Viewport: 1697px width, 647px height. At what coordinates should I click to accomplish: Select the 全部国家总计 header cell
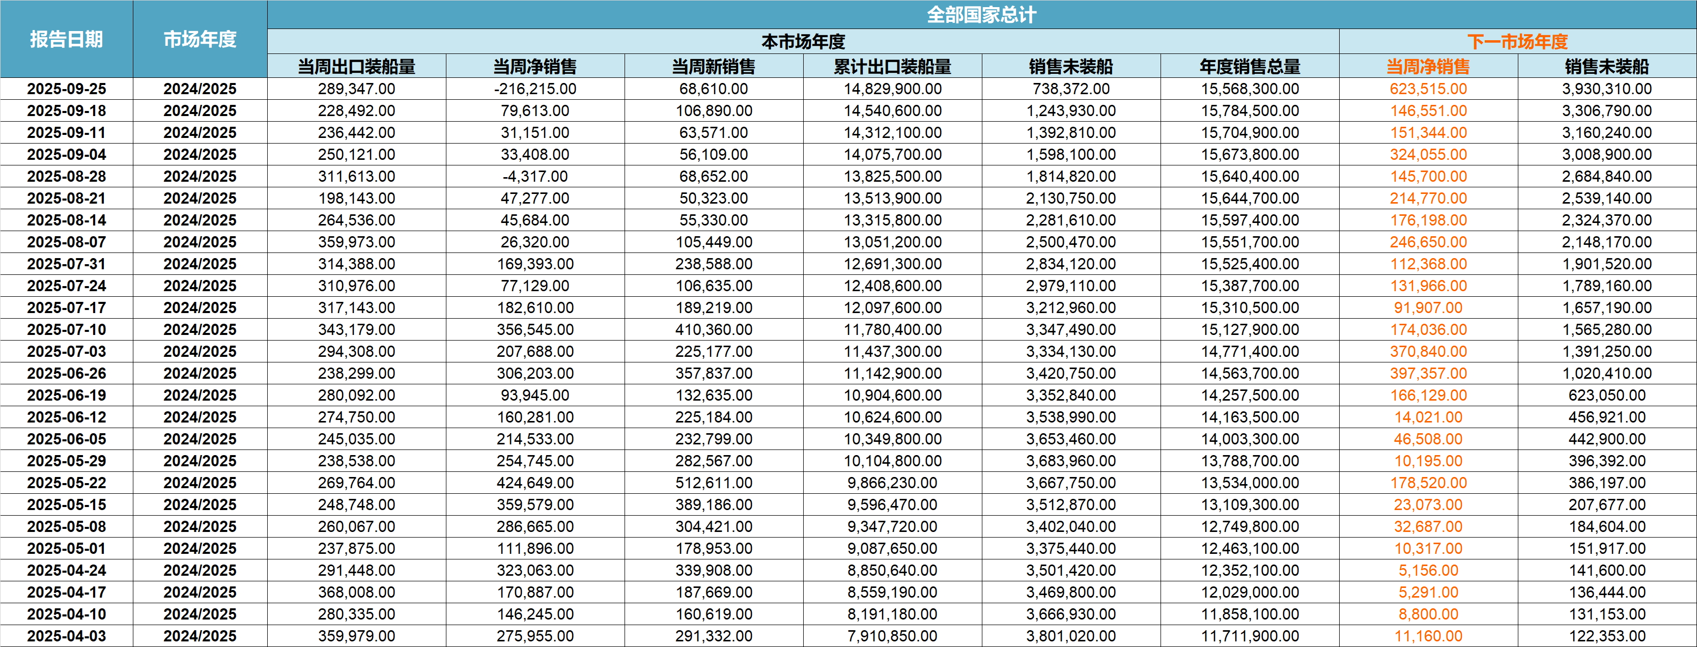pos(981,14)
